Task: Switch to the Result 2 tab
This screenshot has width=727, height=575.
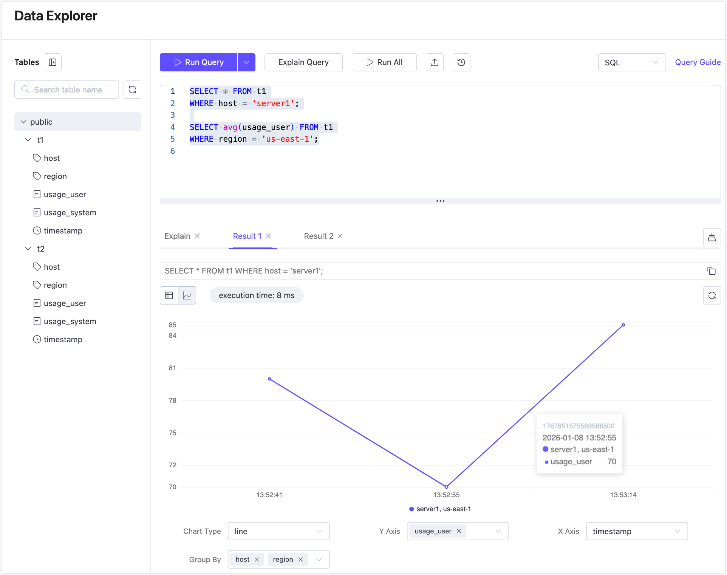Action: click(x=318, y=236)
